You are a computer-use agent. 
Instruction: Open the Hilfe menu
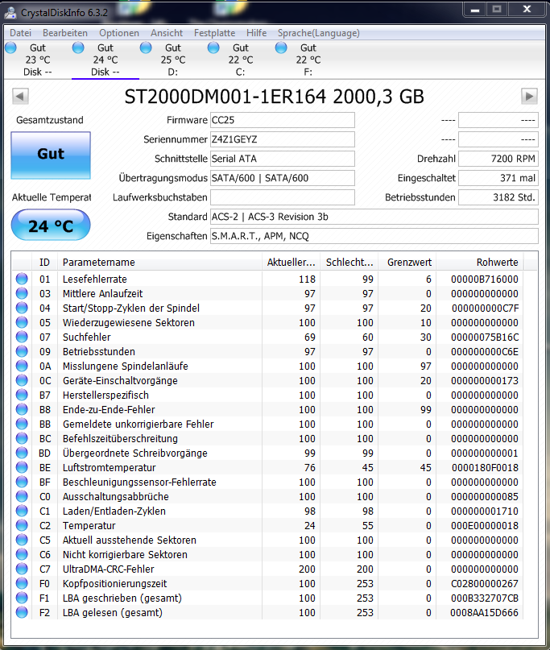point(257,33)
